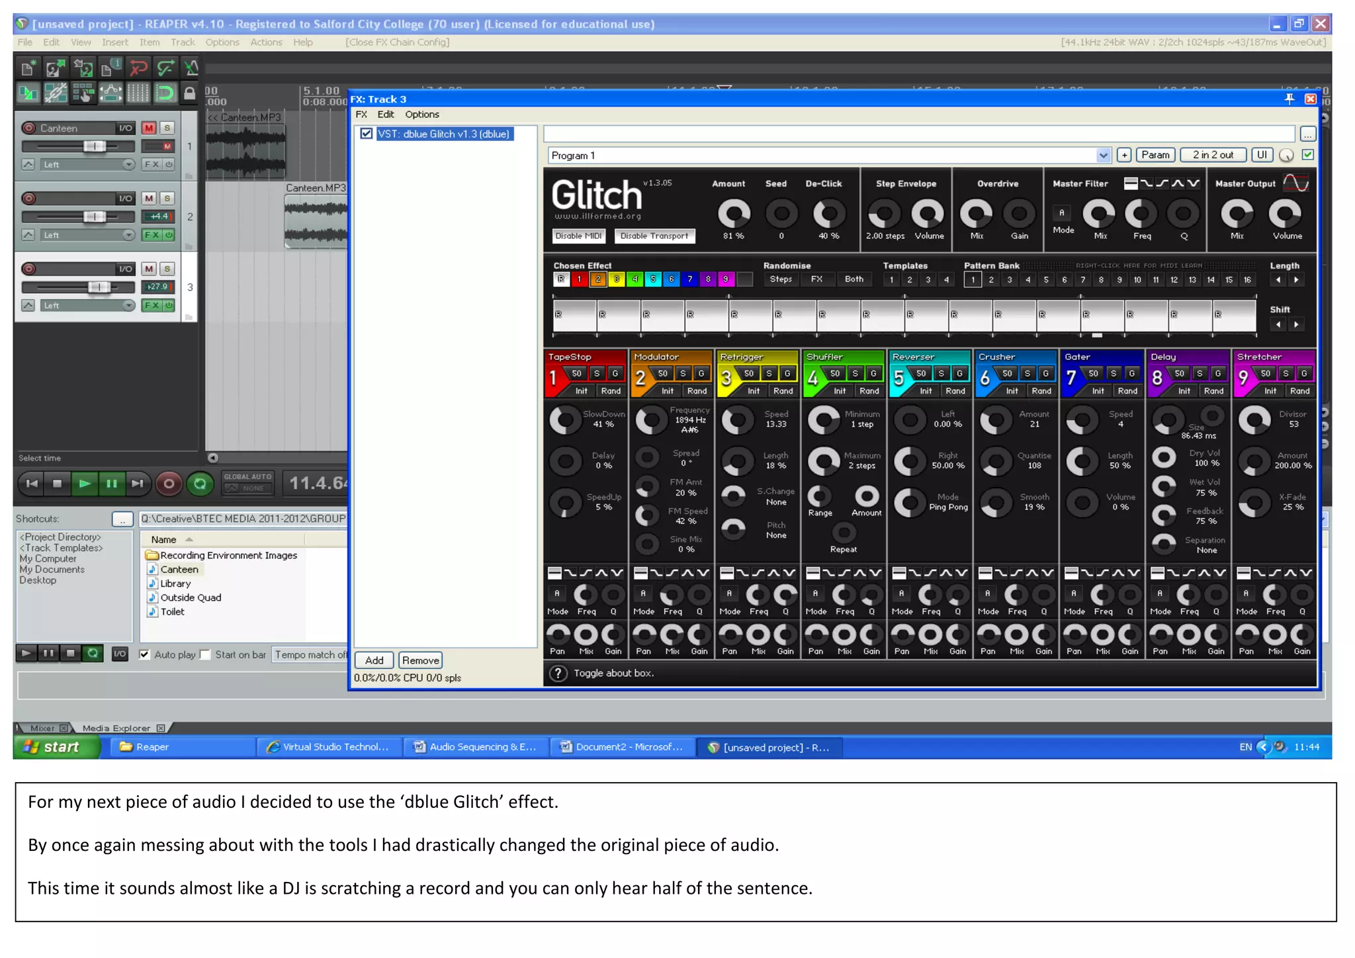Toggle the dblue Glitch VST enable checkbox
Image resolution: width=1355 pixels, height=958 pixels.
pos(366,134)
